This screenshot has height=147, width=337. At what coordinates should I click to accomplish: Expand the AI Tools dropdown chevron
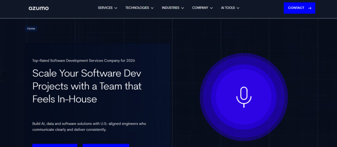pyautogui.click(x=238, y=8)
